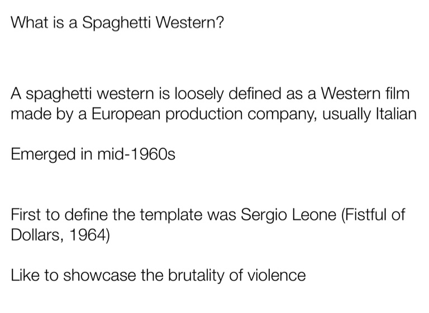Click the word "violence" in the last line
The image size is (429, 313).
278,275
